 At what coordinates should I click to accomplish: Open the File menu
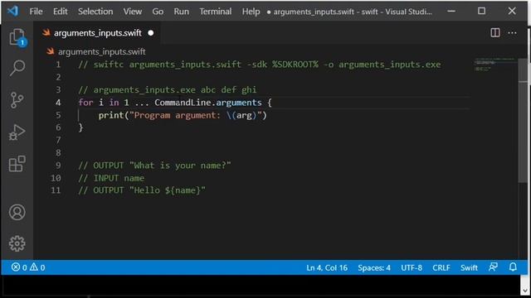[36, 12]
